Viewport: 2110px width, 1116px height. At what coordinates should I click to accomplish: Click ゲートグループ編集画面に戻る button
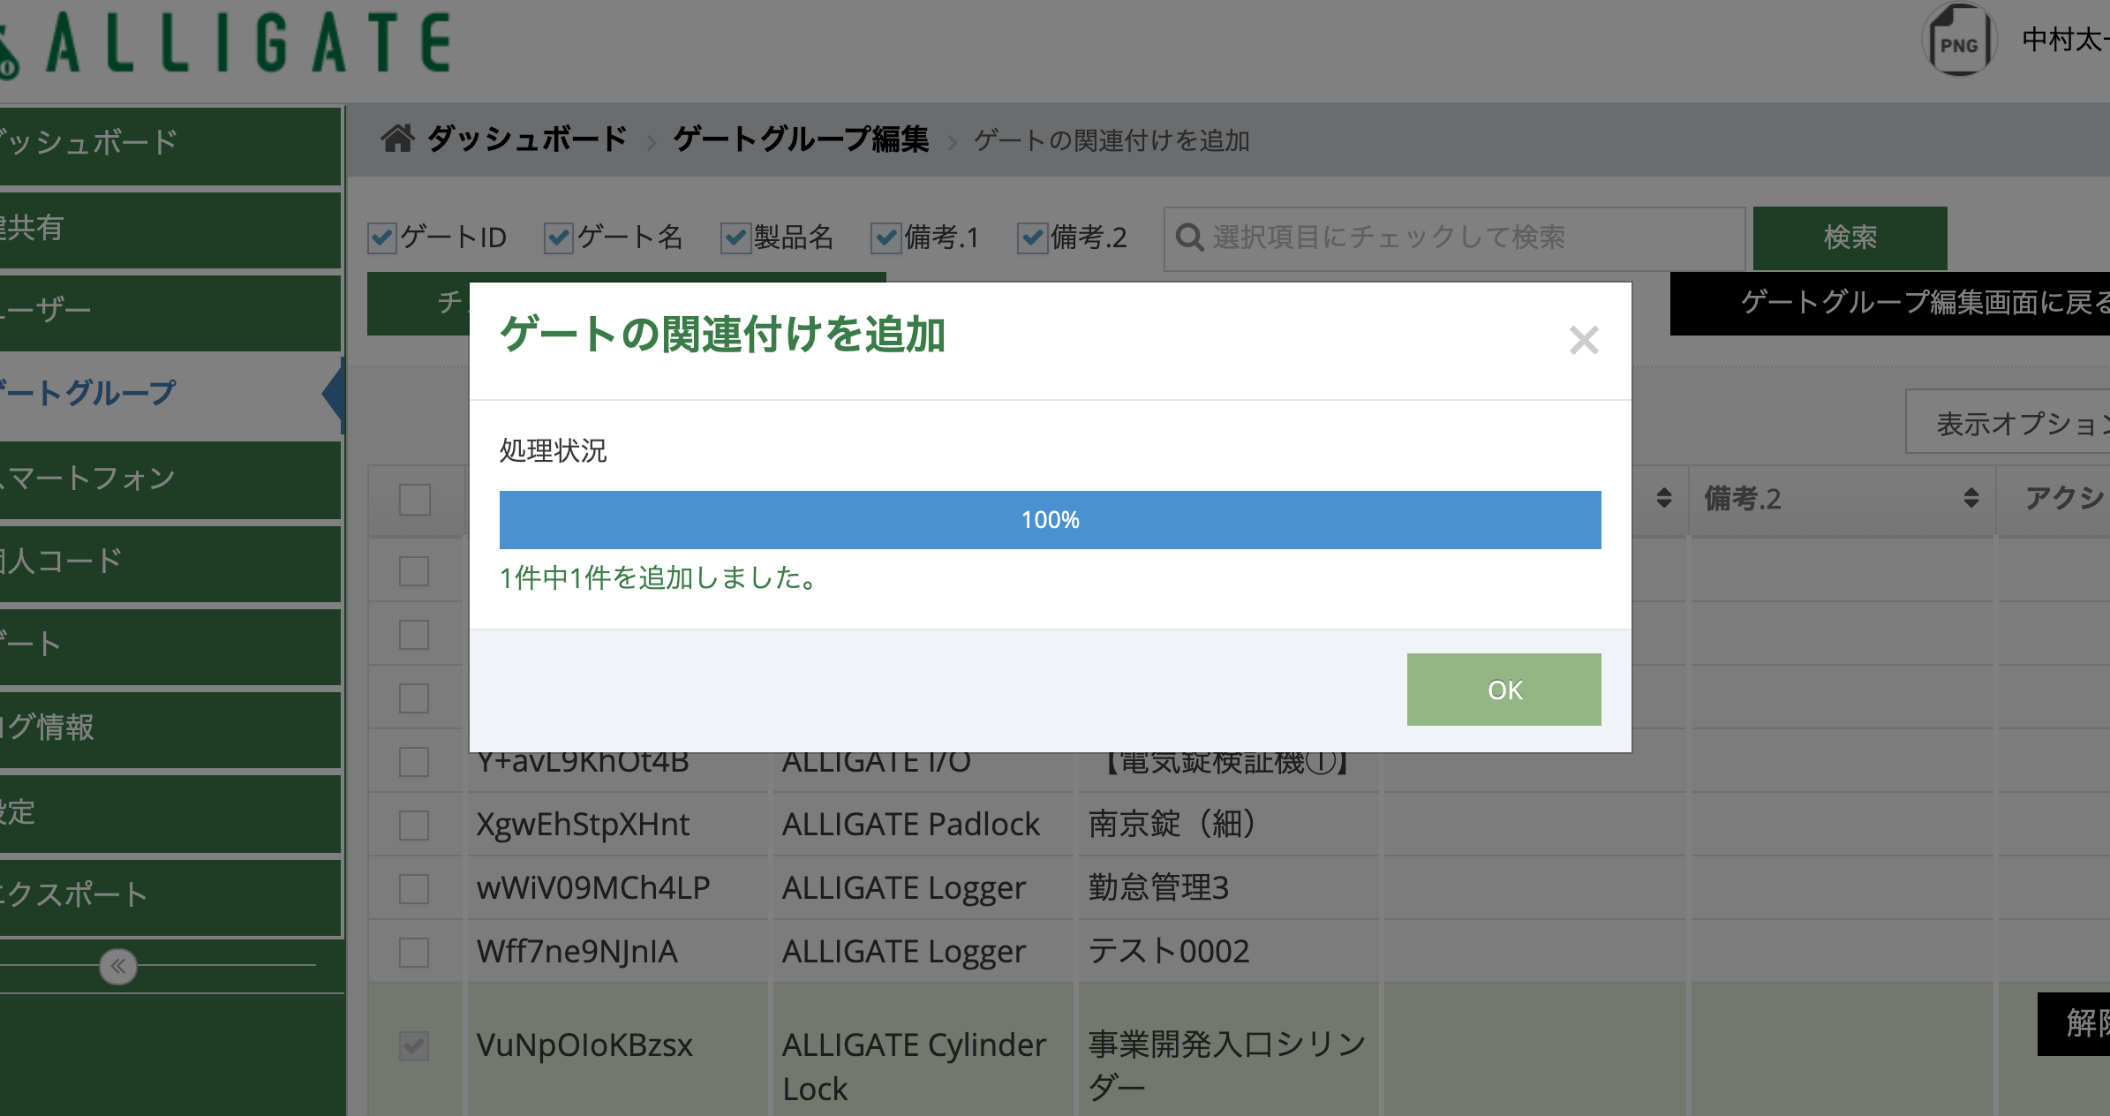pos(1890,303)
